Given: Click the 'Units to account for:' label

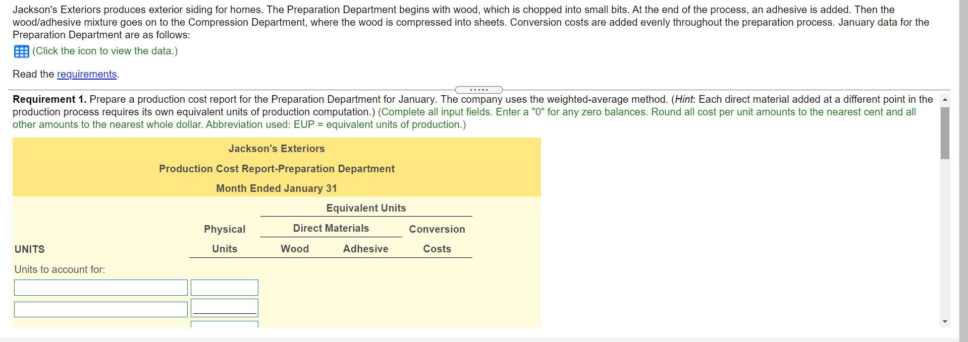Looking at the screenshot, I should [x=60, y=269].
